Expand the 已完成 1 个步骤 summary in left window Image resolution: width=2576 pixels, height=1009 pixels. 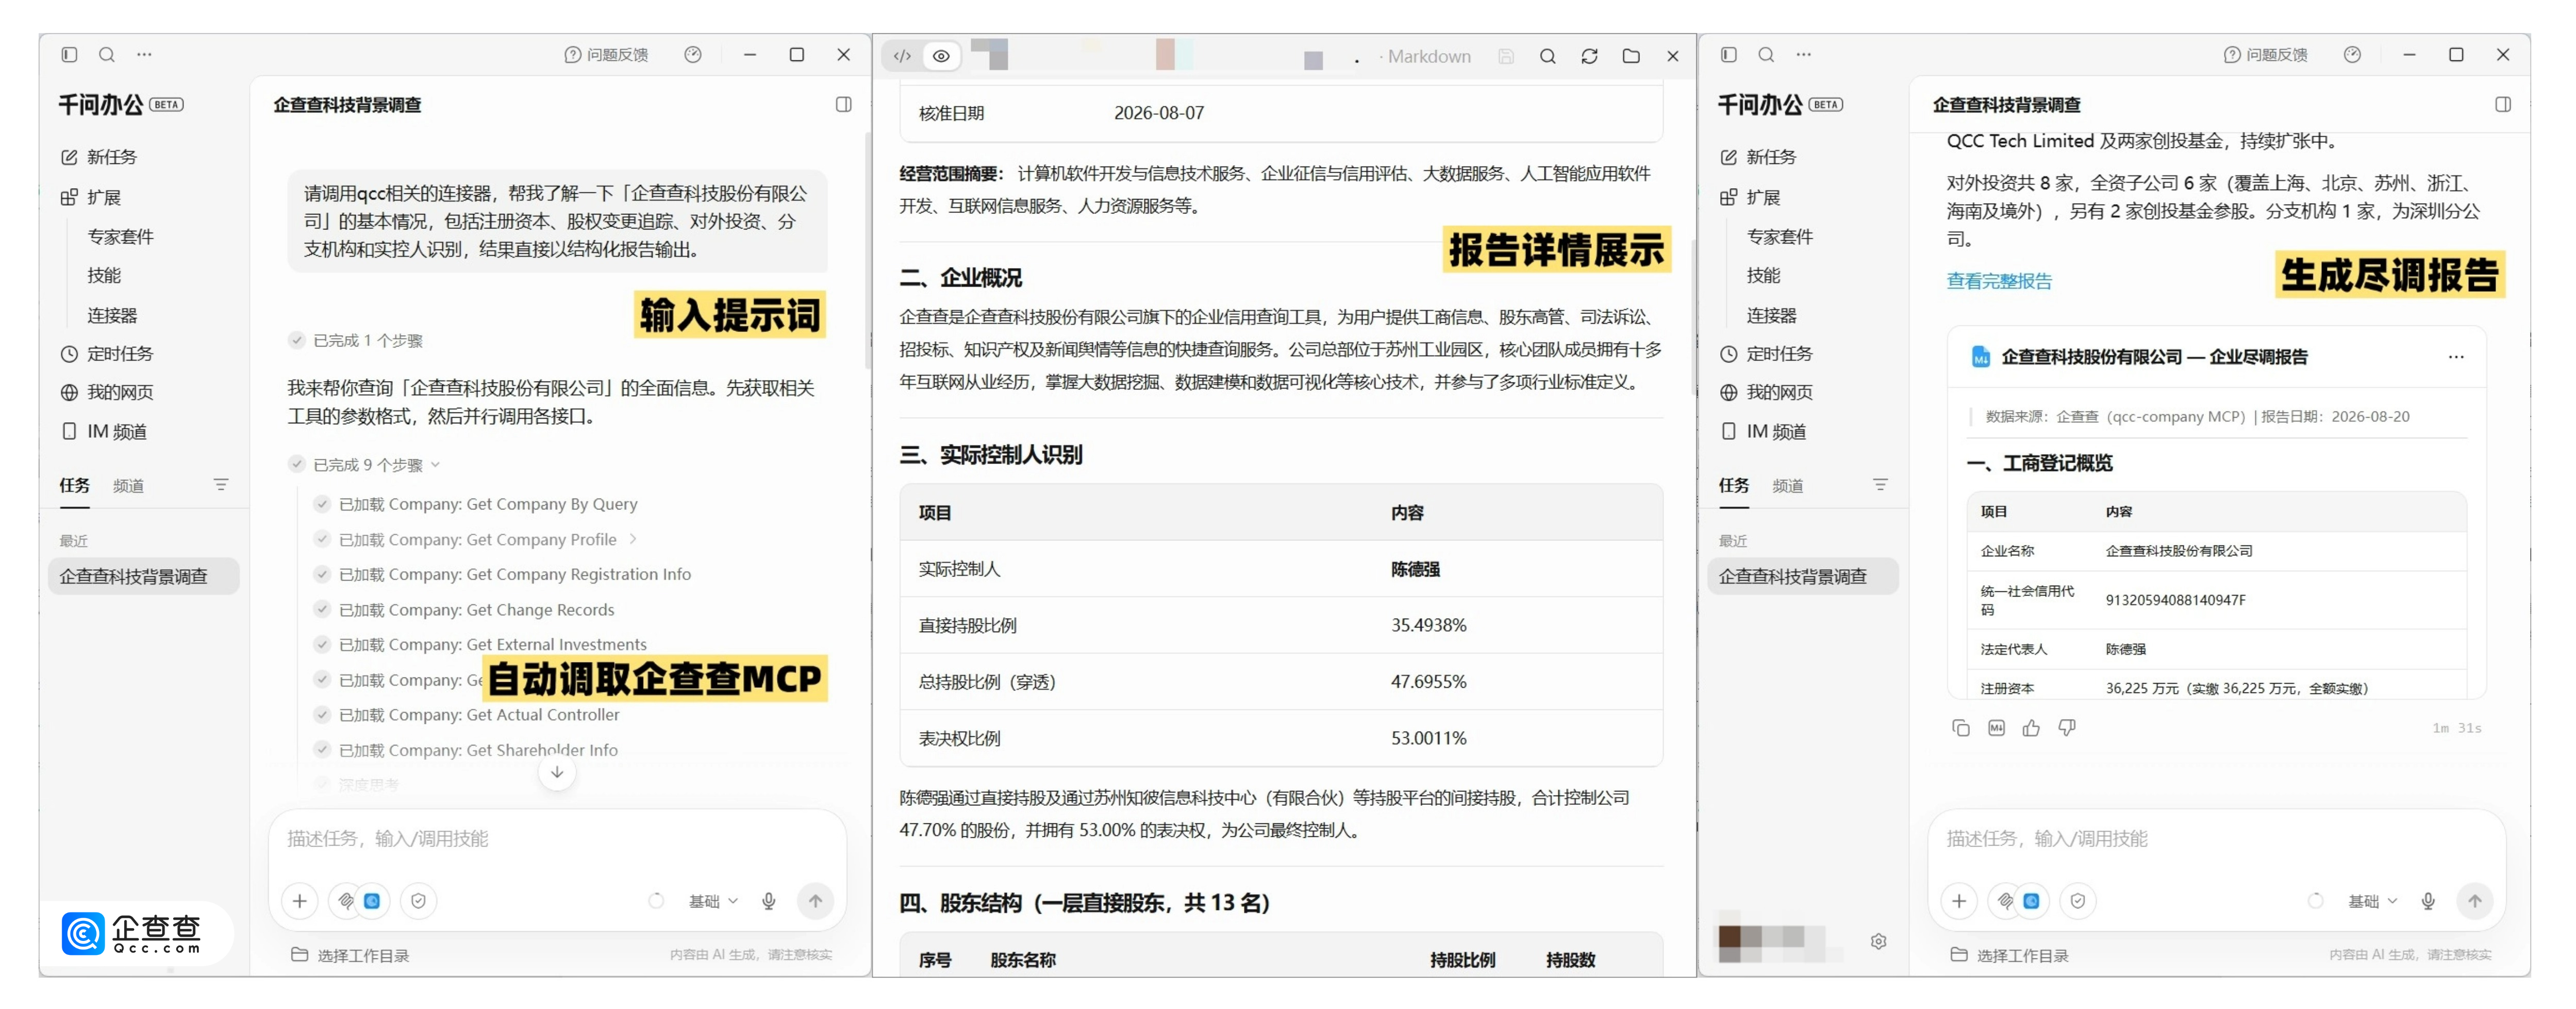pyautogui.click(x=356, y=340)
